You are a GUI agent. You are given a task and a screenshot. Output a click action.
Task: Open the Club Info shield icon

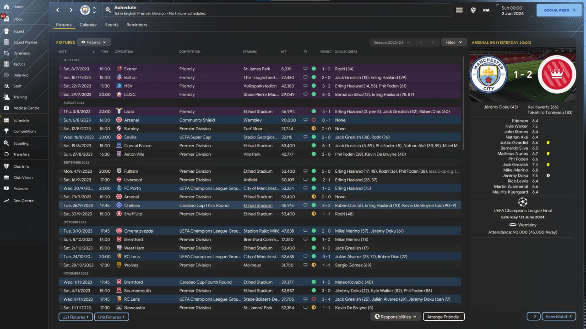tap(7, 166)
